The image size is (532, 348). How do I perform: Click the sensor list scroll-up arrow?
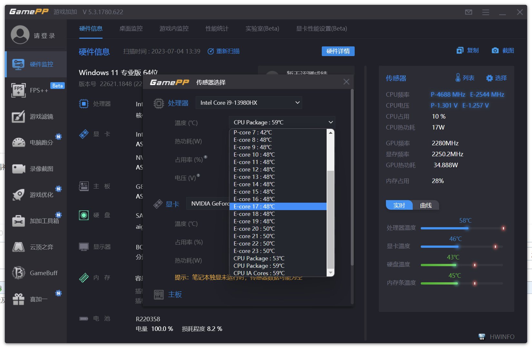[330, 132]
